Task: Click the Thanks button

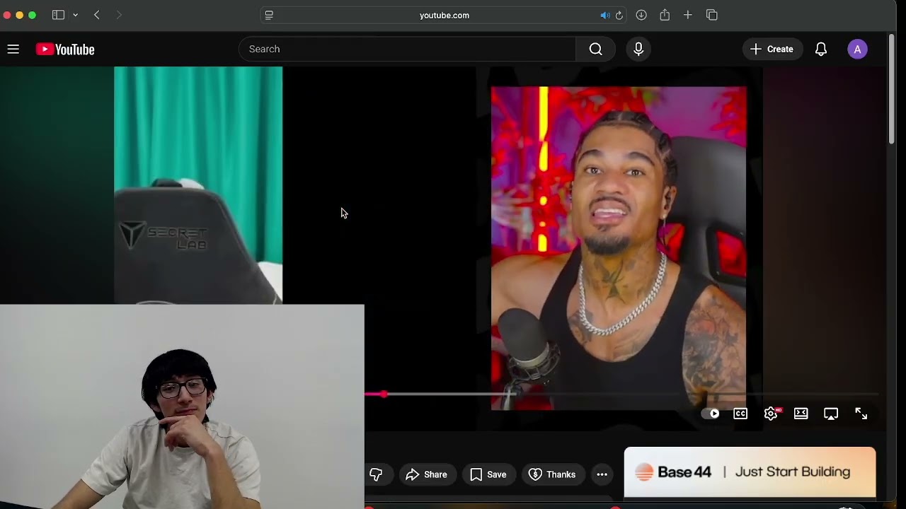Action: click(552, 474)
